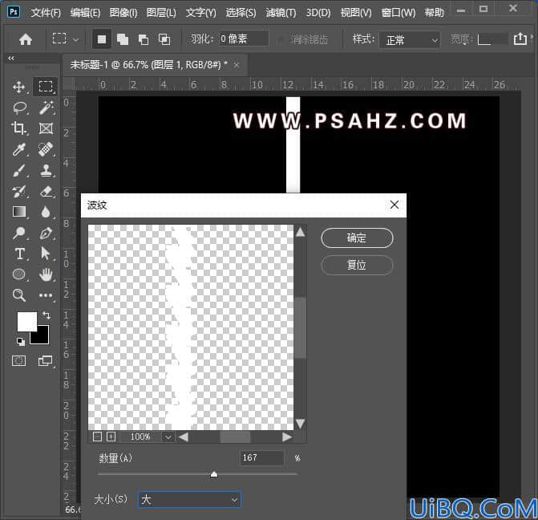
Task: Toggle Quick Mask mode
Action: pyautogui.click(x=18, y=360)
